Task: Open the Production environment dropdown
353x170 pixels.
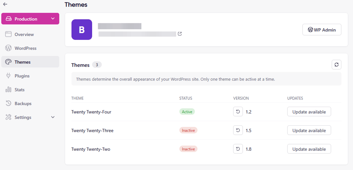Action: point(30,19)
